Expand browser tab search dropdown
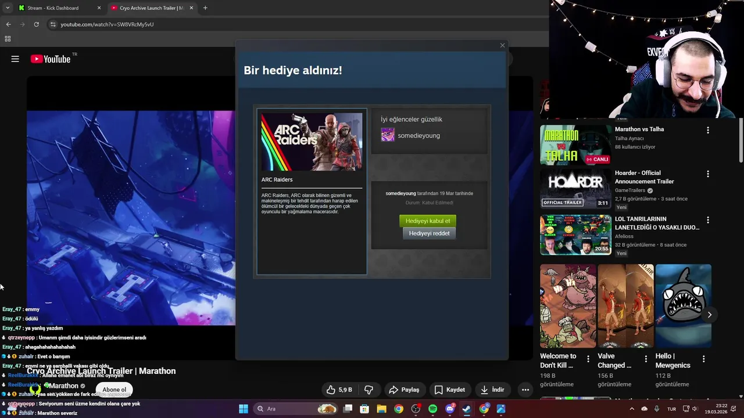Viewport: 744px width, 418px height. (x=8, y=8)
